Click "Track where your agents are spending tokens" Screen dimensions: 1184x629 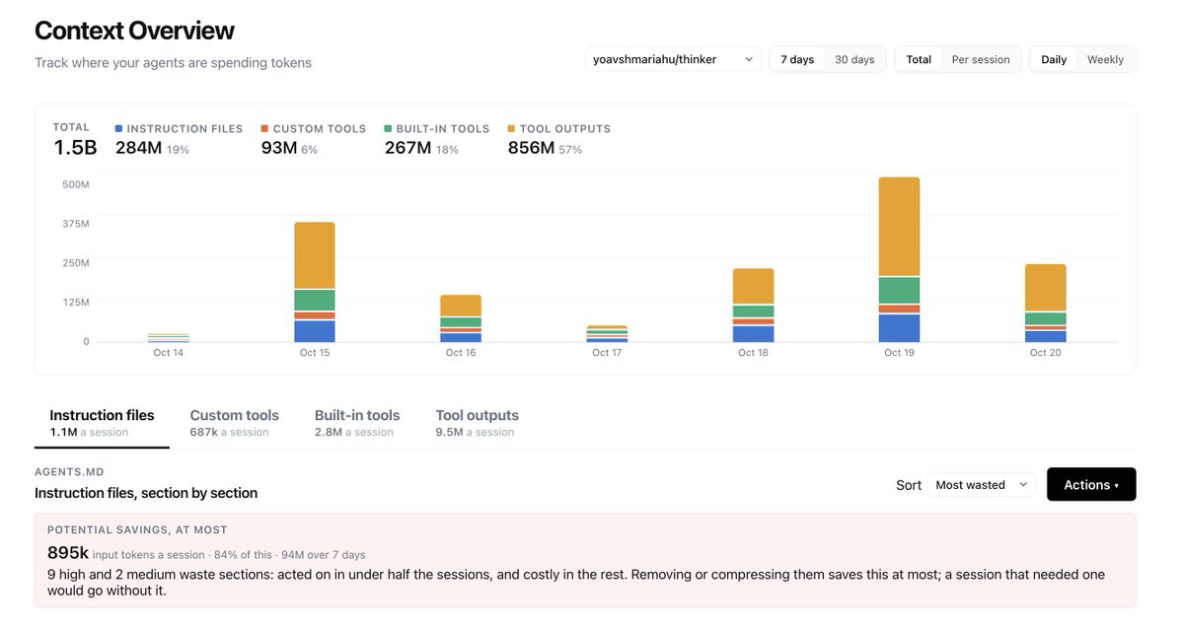(x=173, y=62)
